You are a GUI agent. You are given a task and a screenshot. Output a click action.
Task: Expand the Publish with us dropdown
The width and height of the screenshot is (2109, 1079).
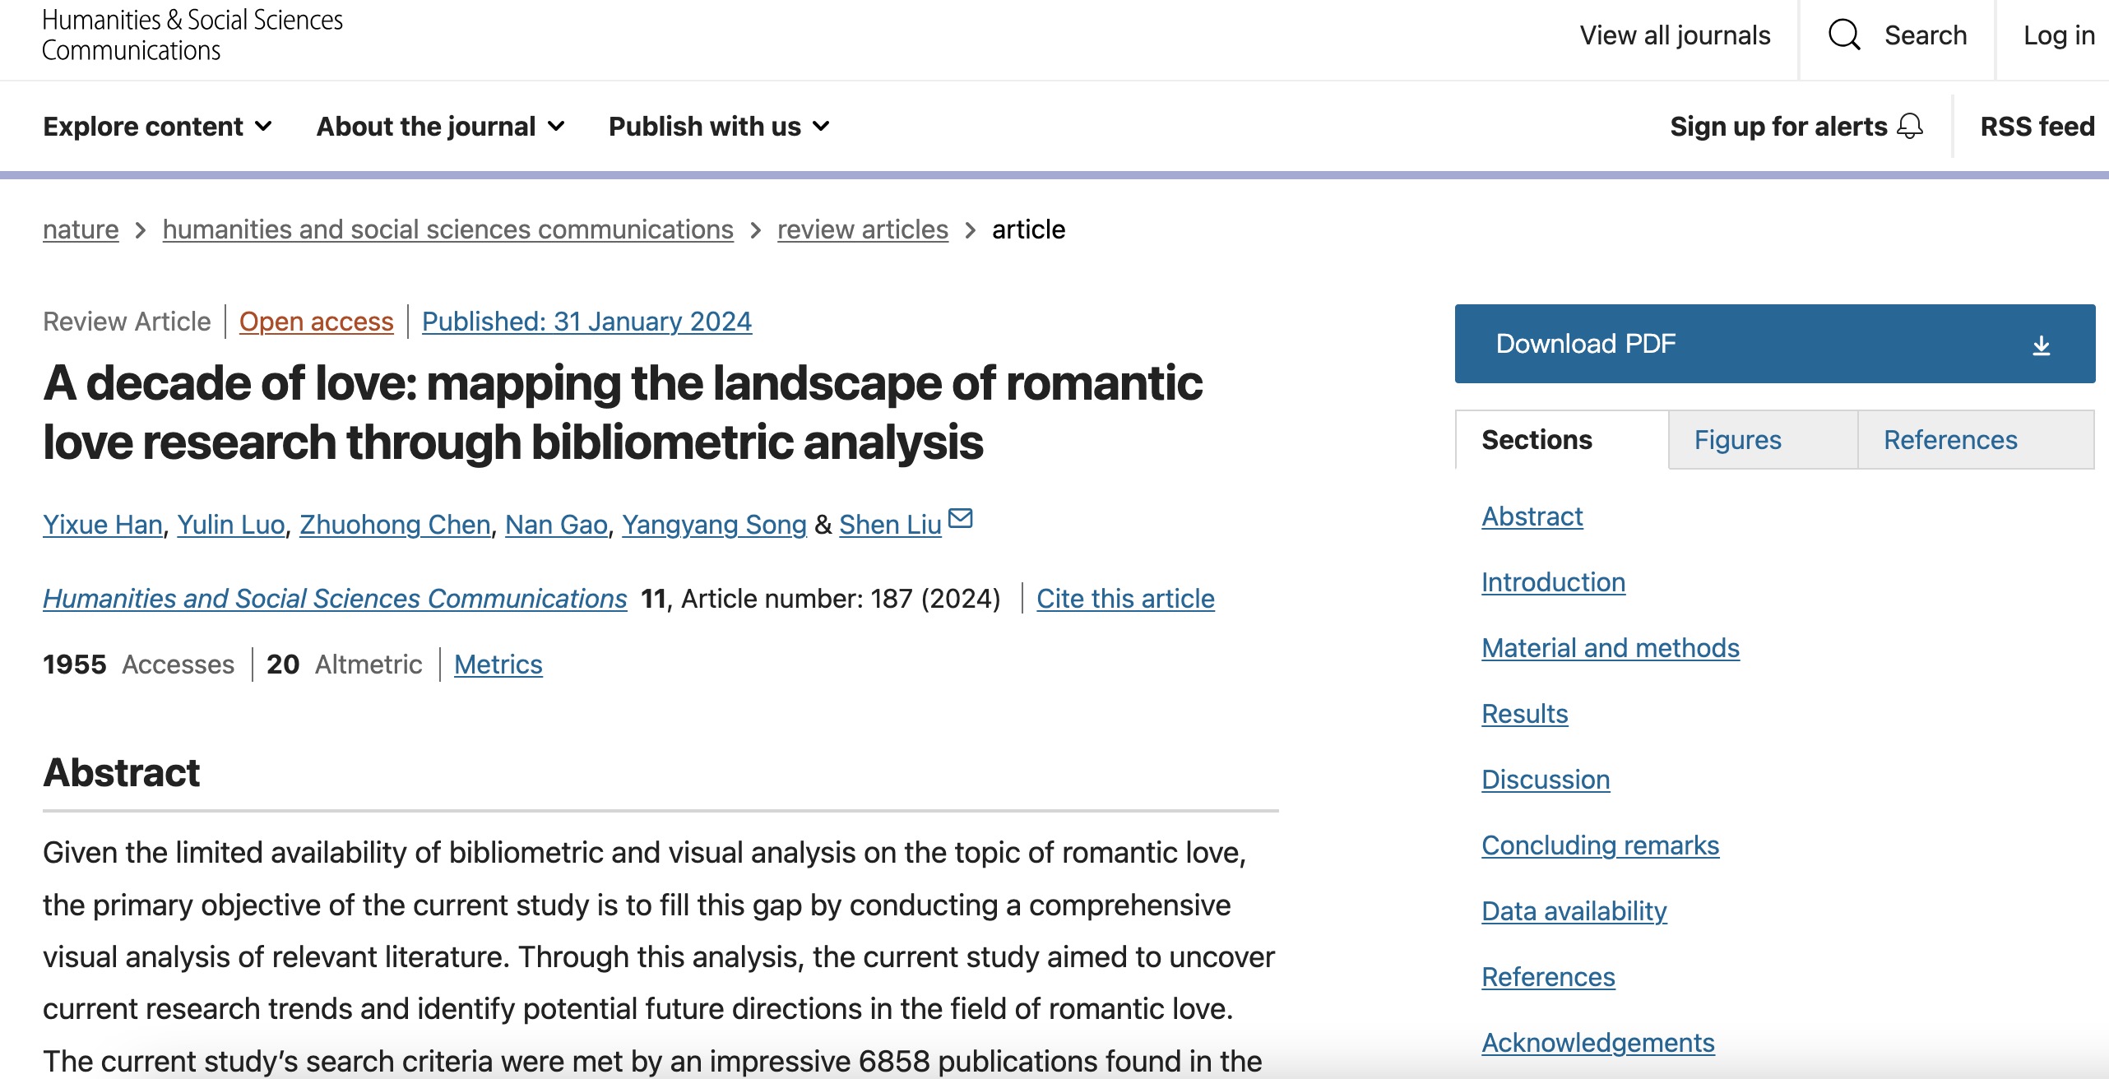tap(718, 126)
